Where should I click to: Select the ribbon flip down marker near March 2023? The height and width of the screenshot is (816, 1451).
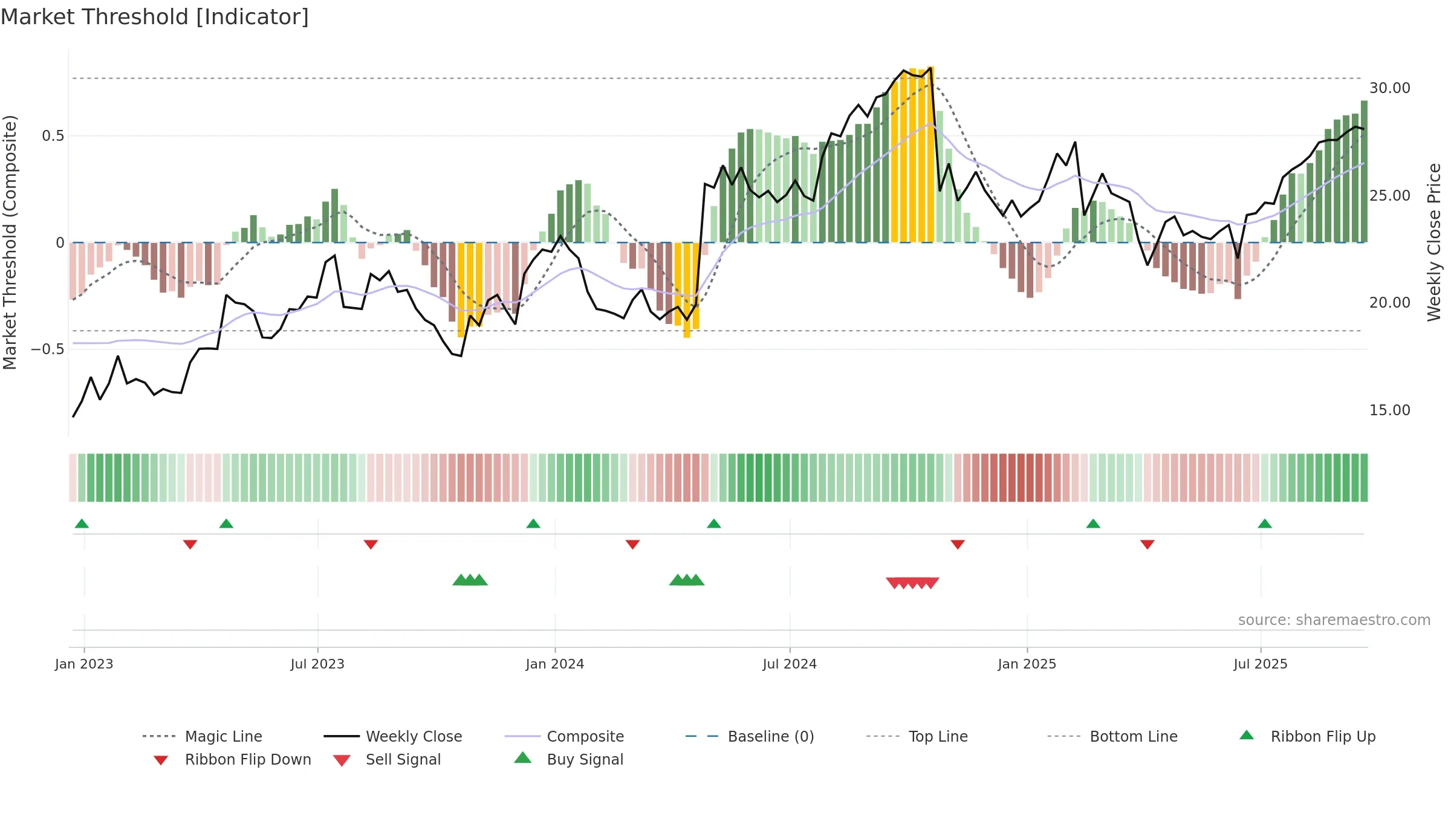(x=190, y=545)
